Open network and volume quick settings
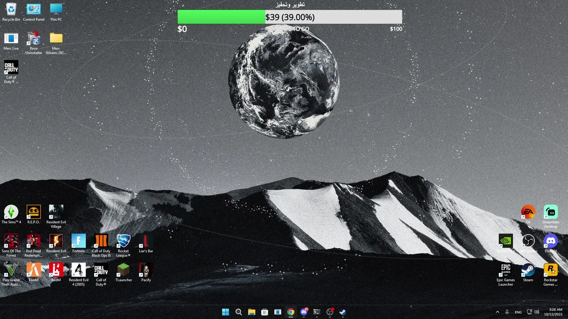This screenshot has height=319, width=568. 533,312
